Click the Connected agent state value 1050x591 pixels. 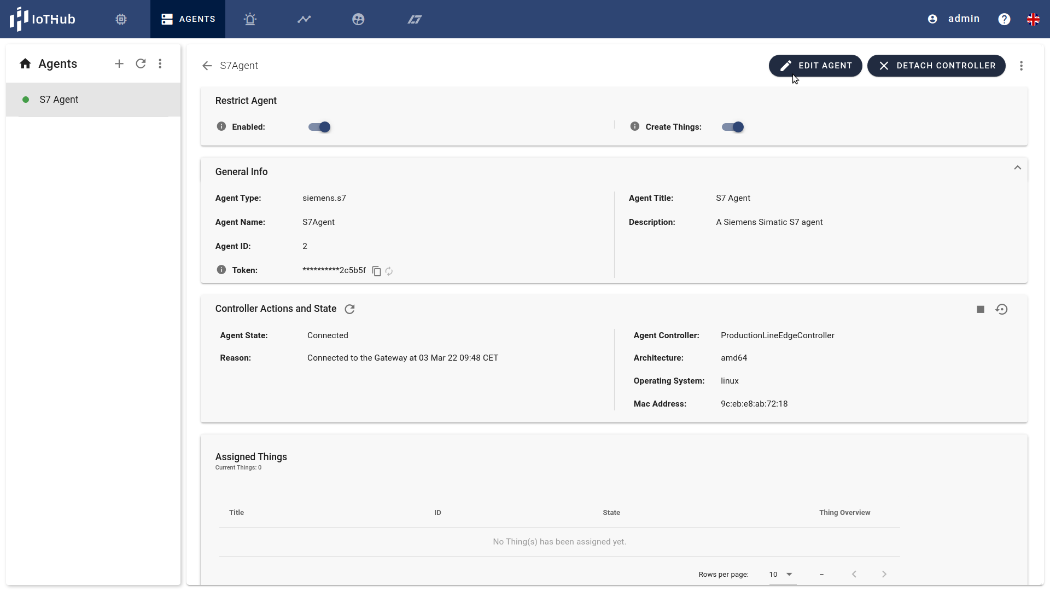click(328, 335)
